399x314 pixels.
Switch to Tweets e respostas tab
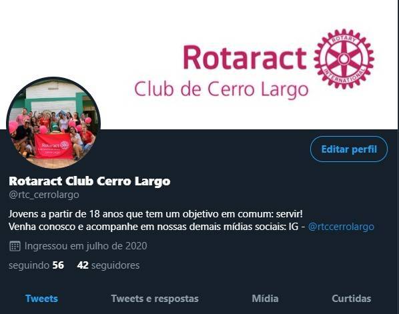click(x=155, y=299)
